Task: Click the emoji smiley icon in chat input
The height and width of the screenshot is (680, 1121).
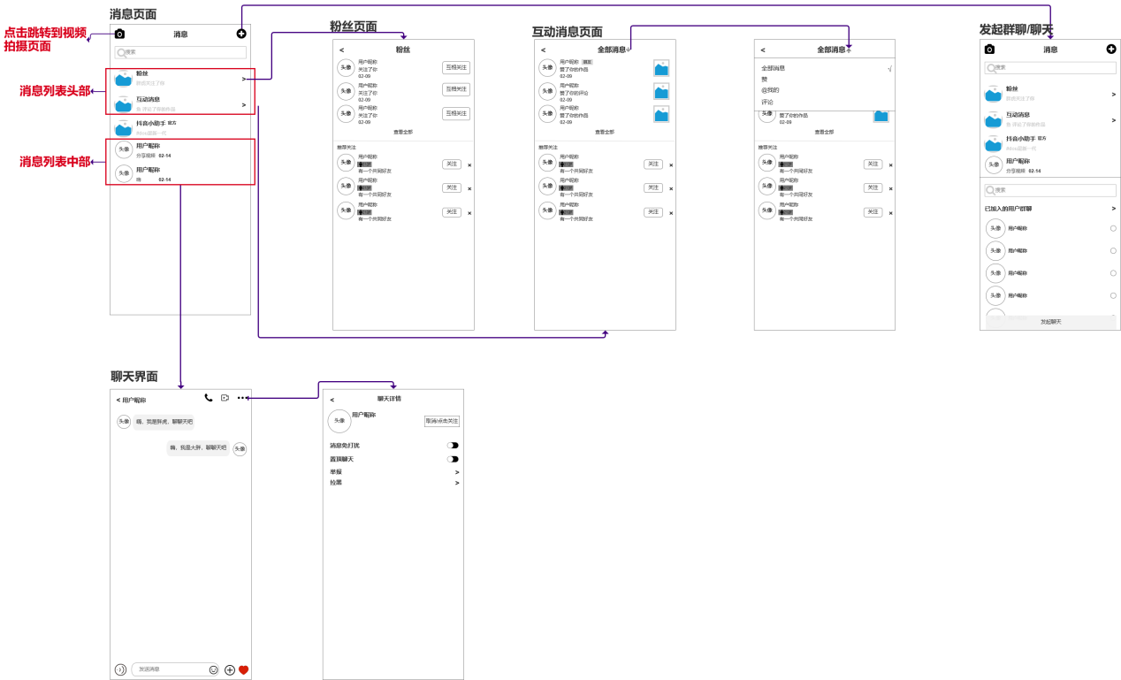Action: (213, 670)
